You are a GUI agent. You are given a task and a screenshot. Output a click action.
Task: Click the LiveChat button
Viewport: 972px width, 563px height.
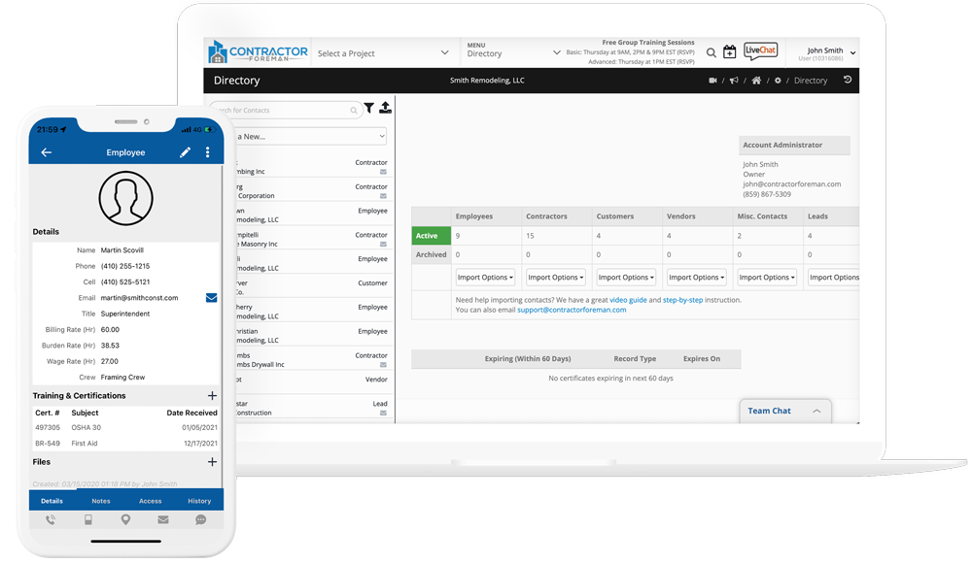click(760, 52)
